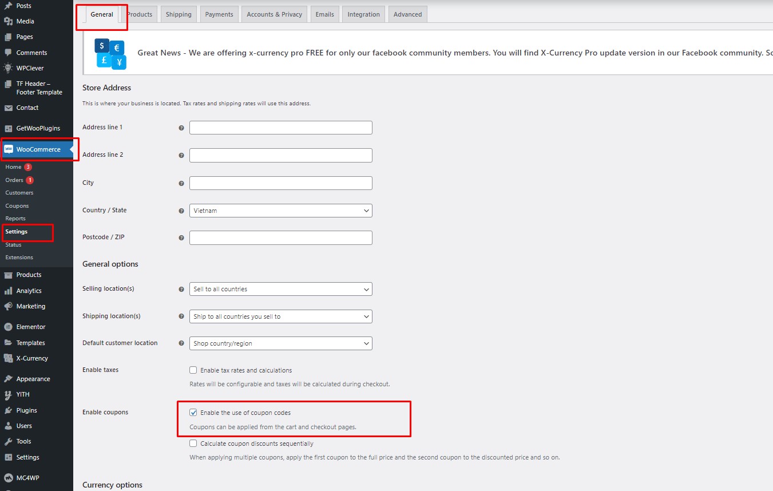Open the Shipping location(s) dropdown
Screen dimensions: 773x491
tap(281, 316)
